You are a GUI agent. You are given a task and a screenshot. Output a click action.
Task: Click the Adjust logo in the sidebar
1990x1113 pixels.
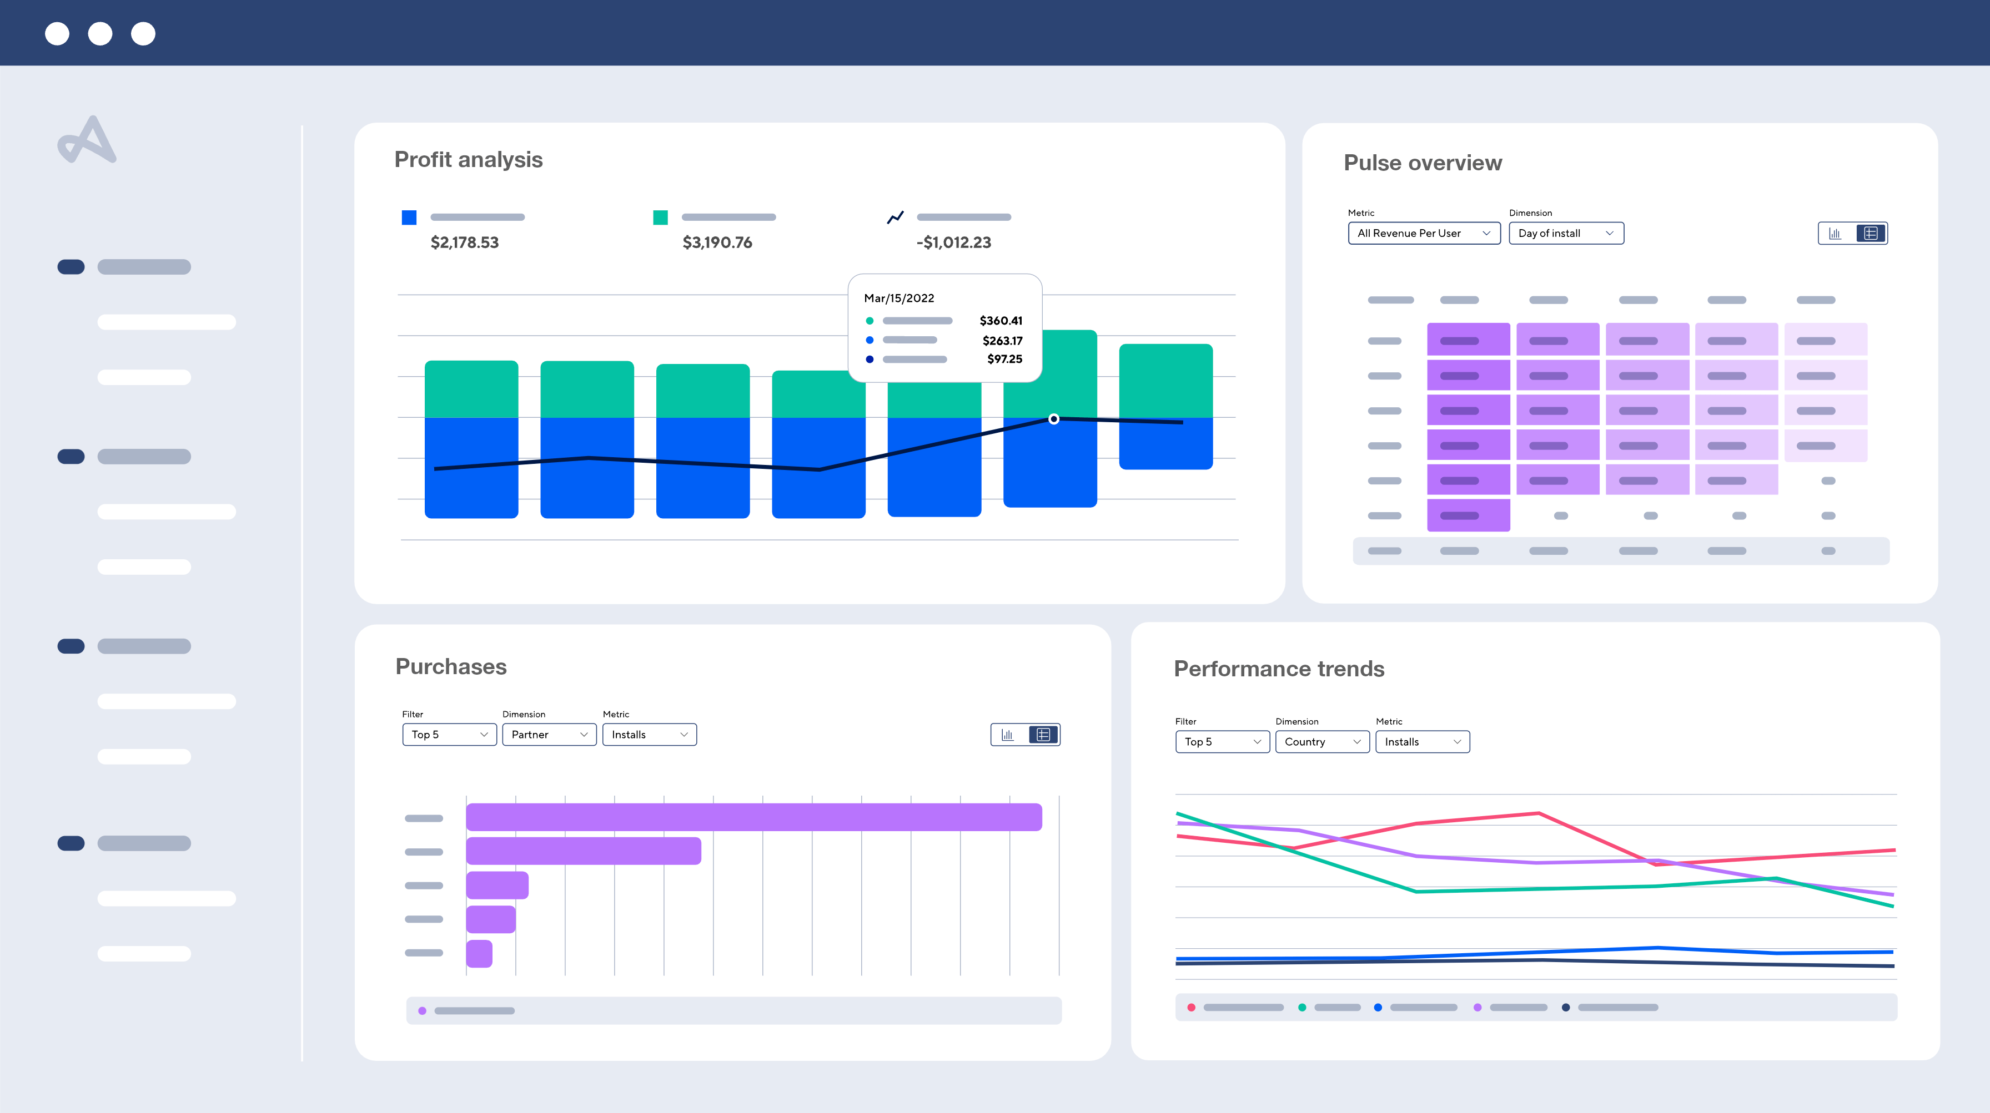[87, 140]
